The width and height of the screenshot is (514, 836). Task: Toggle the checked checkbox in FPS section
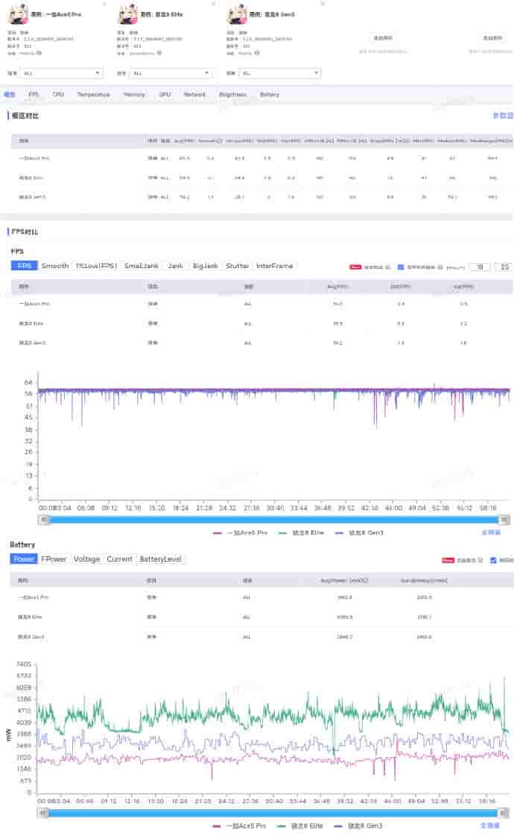pos(401,267)
